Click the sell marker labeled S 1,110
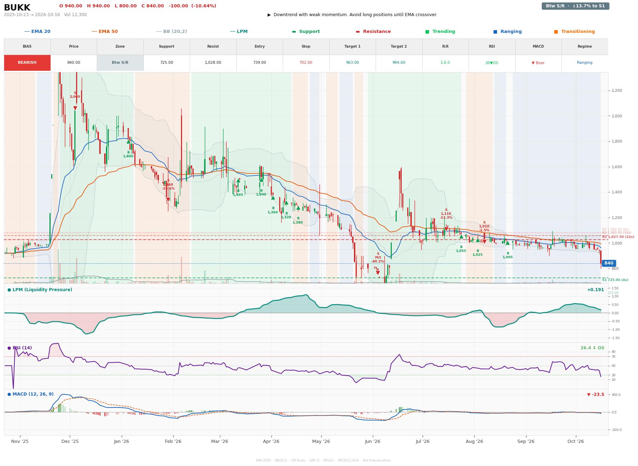Screen dimensions: 638x466 point(446,229)
